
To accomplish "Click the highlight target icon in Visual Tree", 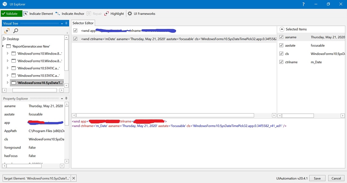I will (x=7, y=30).
